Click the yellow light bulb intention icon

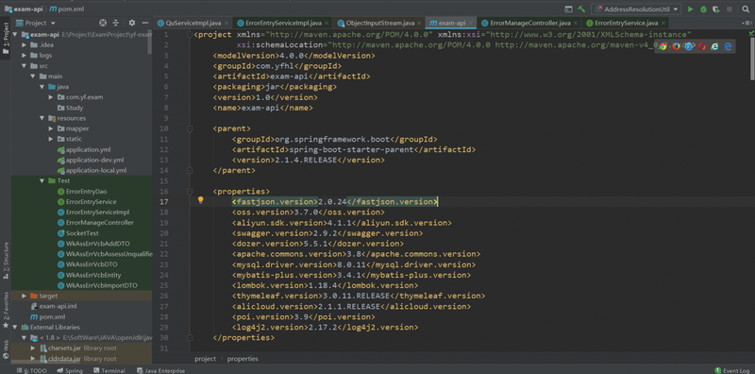pos(201,200)
